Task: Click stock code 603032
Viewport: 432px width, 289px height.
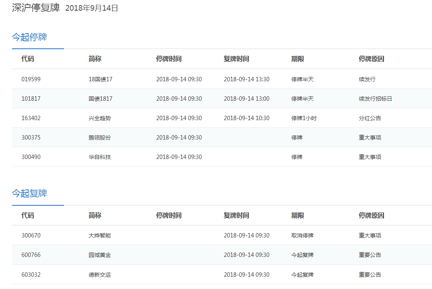Action: tap(31, 275)
